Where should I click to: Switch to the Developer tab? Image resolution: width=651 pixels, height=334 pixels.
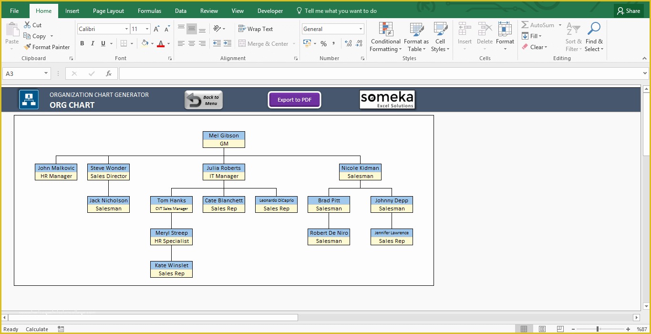(270, 11)
